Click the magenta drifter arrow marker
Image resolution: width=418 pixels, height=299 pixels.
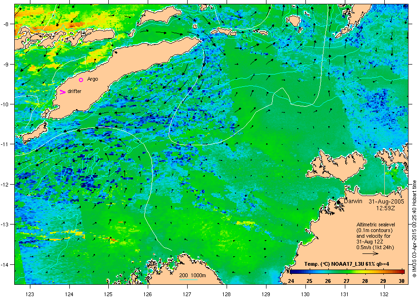[62, 92]
